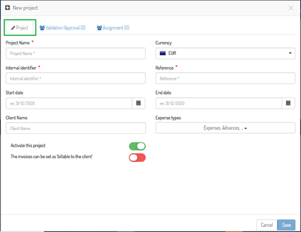Focus the Internal identifier input field

[76, 78]
